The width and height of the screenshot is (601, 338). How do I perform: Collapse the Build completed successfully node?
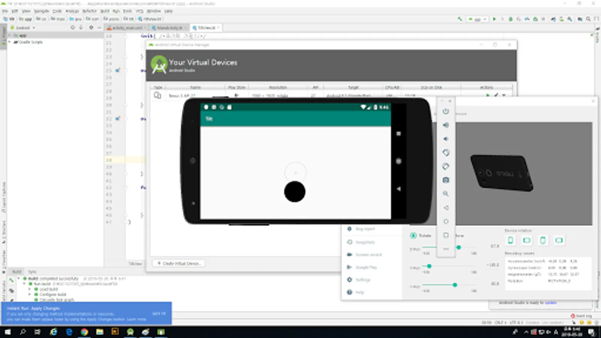pyautogui.click(x=19, y=279)
